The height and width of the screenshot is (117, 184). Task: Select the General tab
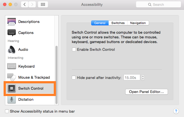tap(100, 23)
